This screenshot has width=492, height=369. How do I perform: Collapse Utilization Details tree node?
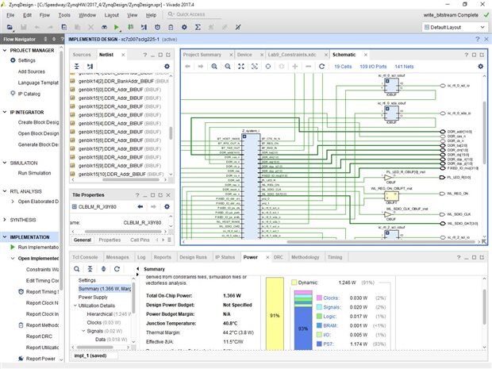click(74, 306)
